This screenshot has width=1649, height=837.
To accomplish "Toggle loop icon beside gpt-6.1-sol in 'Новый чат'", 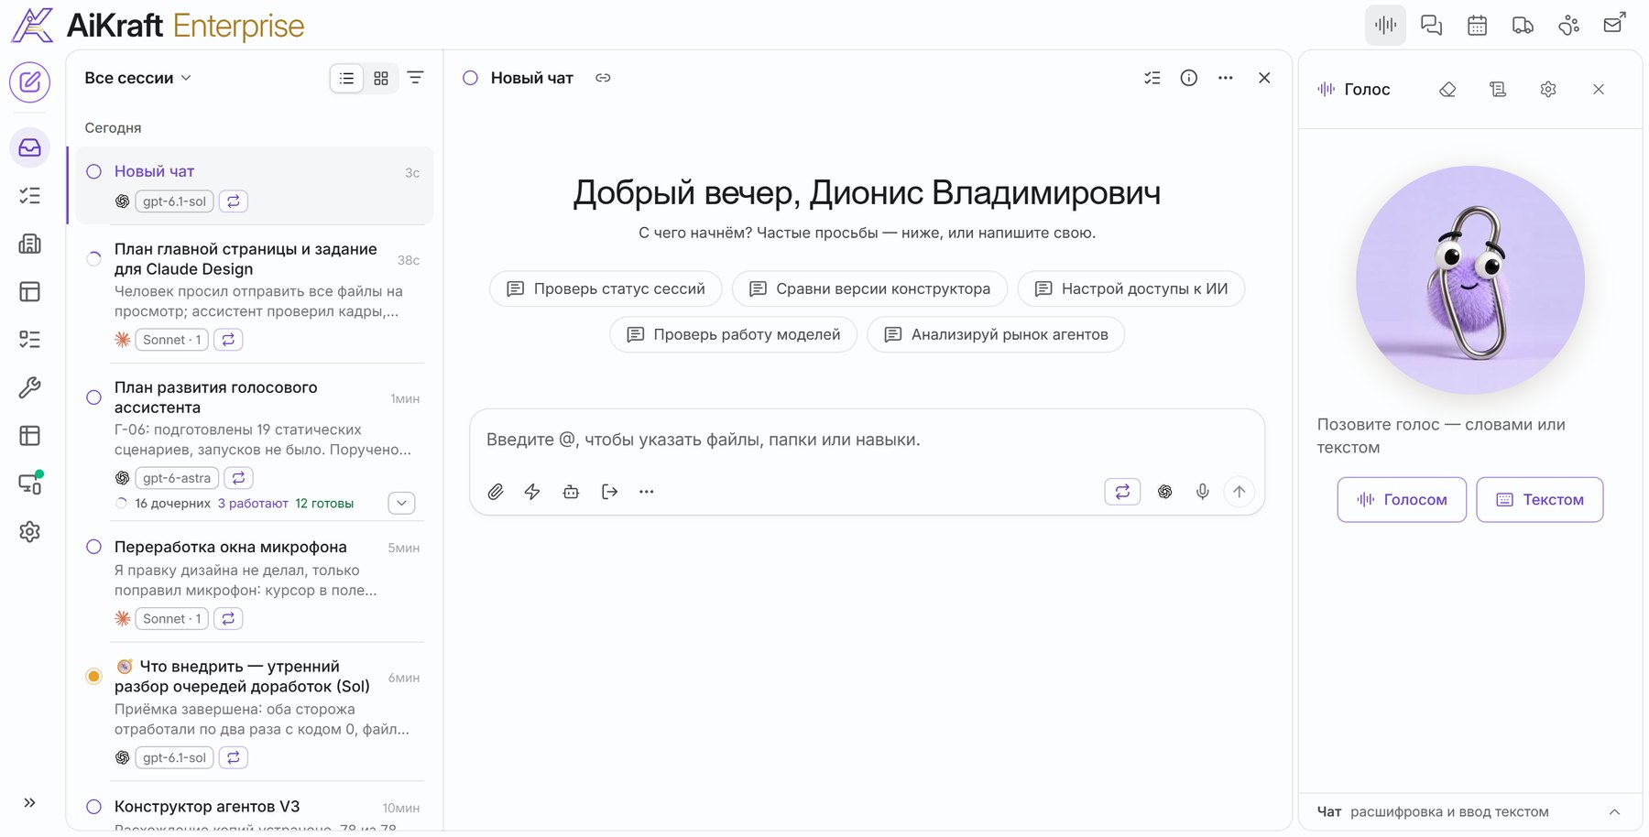I will 234,201.
